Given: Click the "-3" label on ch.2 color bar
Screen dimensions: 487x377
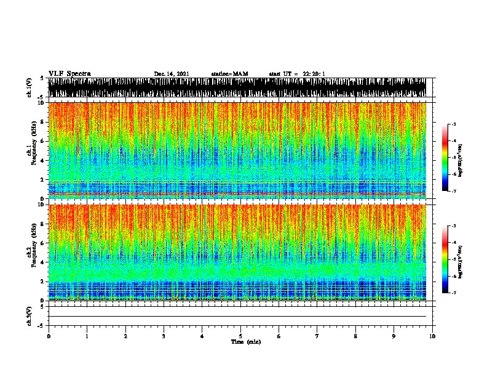Looking at the screenshot, I should [453, 226].
